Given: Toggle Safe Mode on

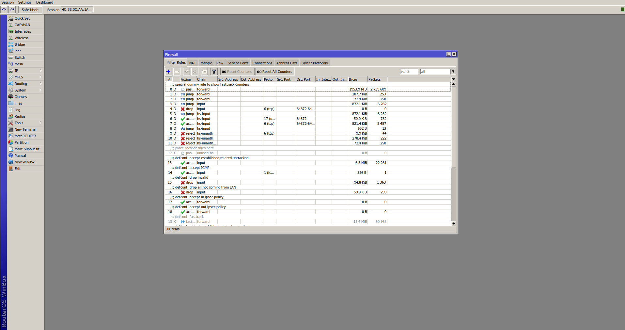Looking at the screenshot, I should 30,10.
